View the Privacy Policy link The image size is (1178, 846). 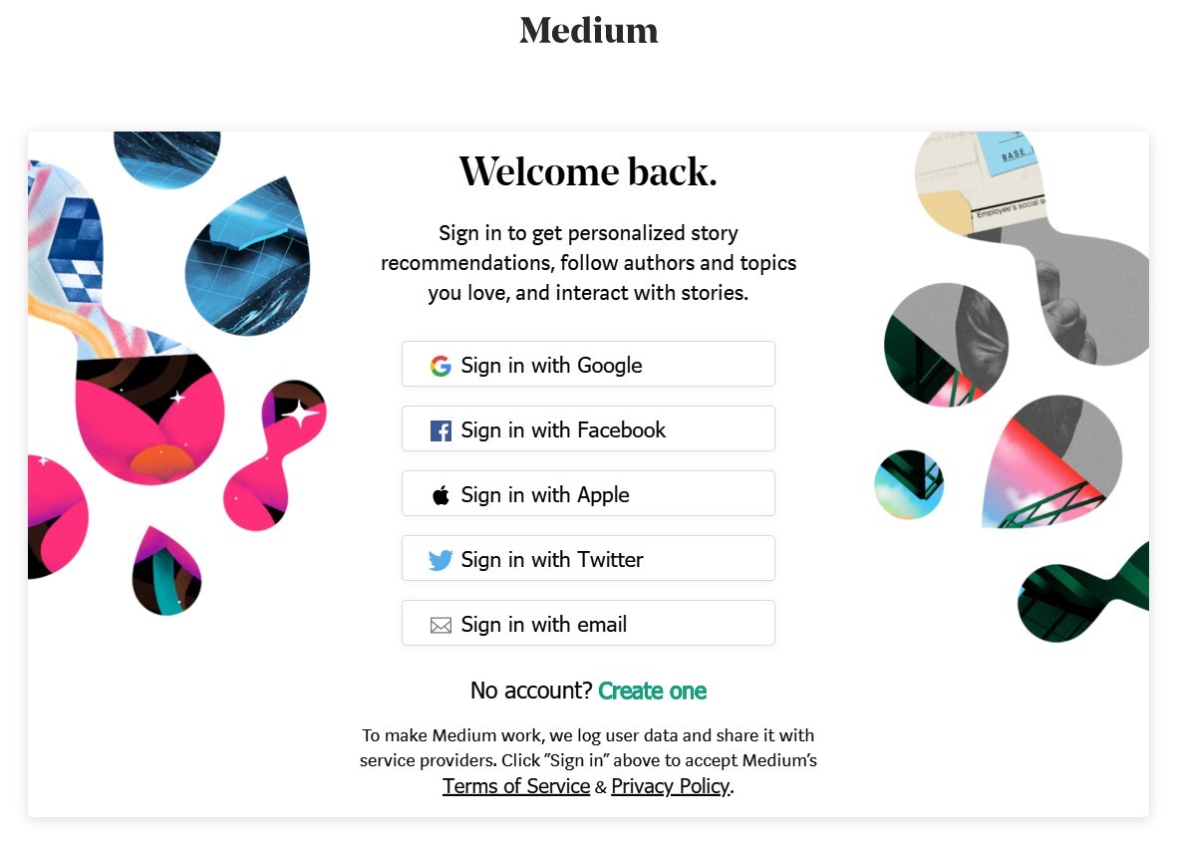(x=670, y=786)
